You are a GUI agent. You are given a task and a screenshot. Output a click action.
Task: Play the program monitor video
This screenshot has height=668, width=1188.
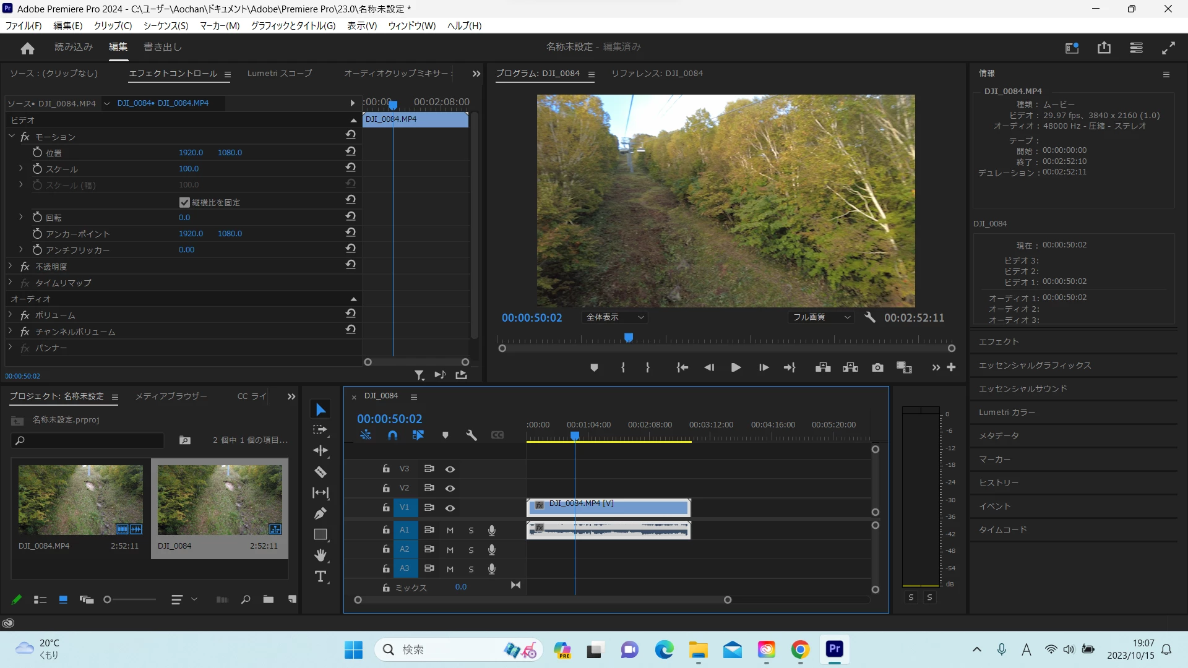pyautogui.click(x=736, y=367)
